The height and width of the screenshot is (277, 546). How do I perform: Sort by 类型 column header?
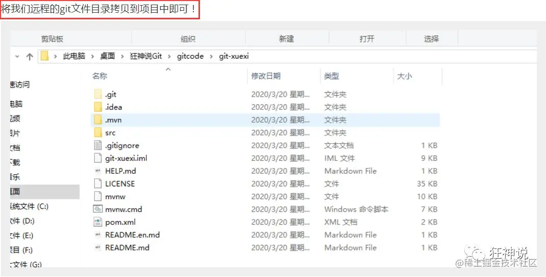332,76
